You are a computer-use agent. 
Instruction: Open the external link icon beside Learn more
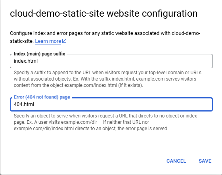64,41
